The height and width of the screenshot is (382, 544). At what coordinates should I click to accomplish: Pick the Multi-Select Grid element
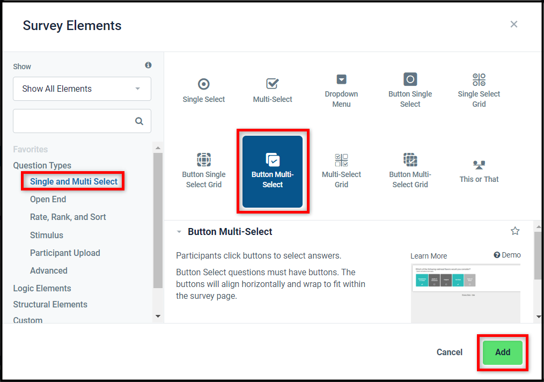click(341, 171)
